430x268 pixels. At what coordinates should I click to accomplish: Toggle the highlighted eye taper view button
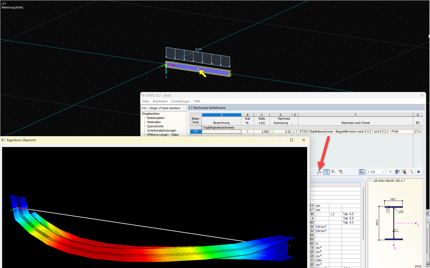326,172
